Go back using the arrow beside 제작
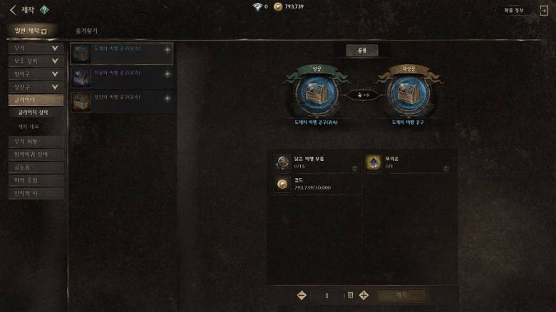Screen dimensions: 556x312 point(13,10)
